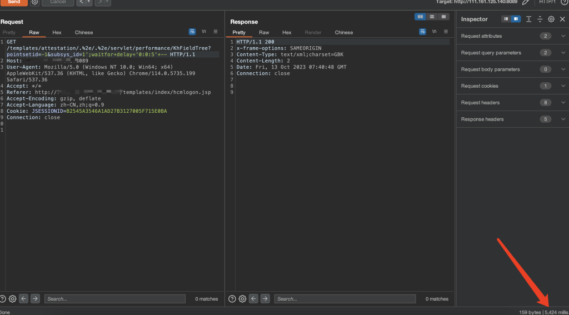Screen dimensions: 569x315
Task: Jump to previous Response search match
Action: [x=253, y=299]
